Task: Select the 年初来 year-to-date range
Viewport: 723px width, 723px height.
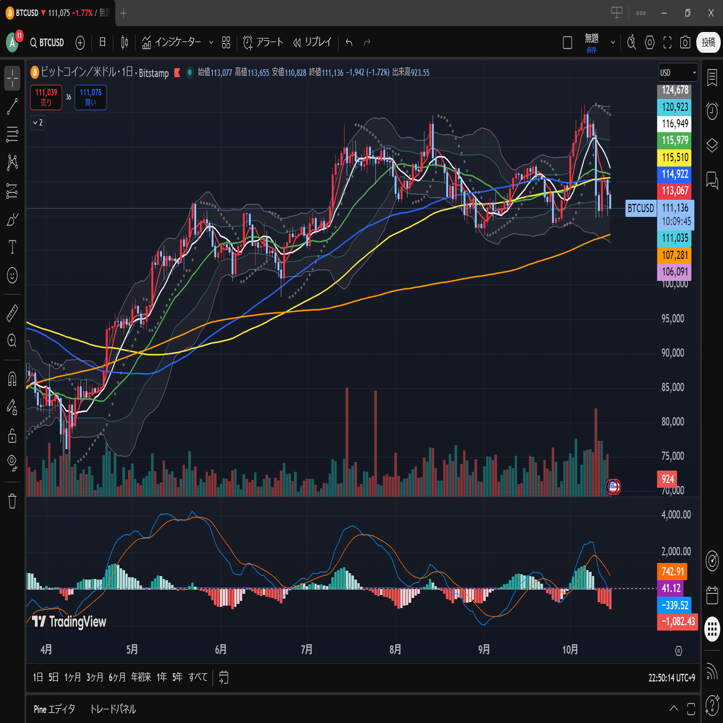Action: click(x=141, y=677)
